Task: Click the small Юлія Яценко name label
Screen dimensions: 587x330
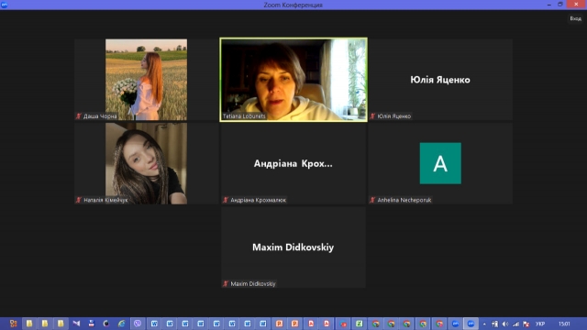Action: [393, 116]
